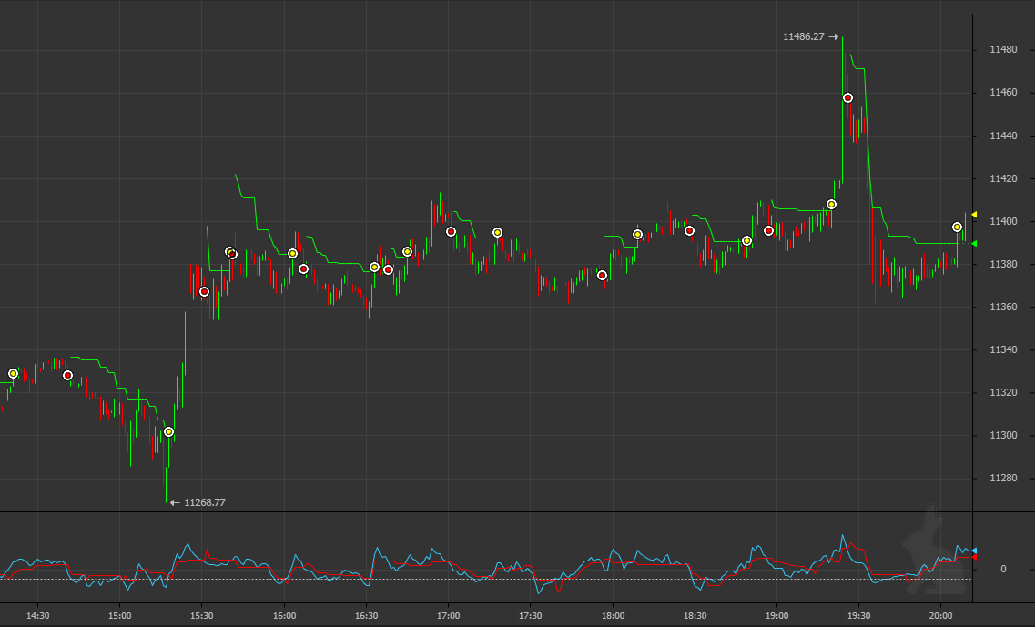
Task: Select the yellow signal dot just after 16:00
Action: (292, 254)
